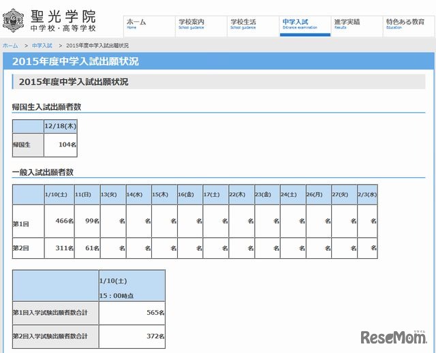
Task: Click the 14(水) column header
Action: [139, 194]
